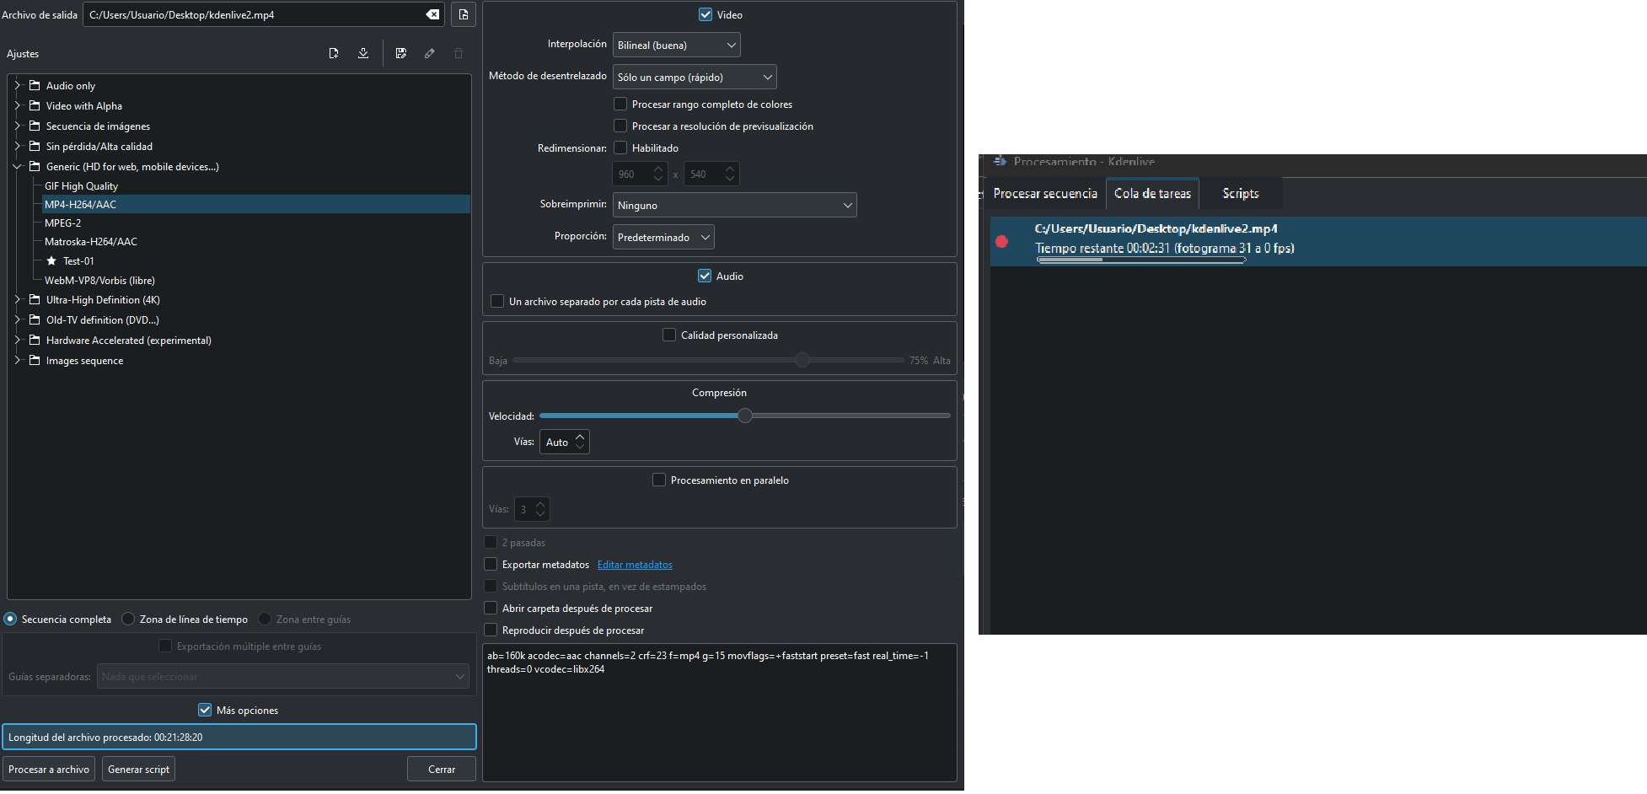Click Vías Auto stepper up arrow
This screenshot has height=794, width=1647.
580,437
